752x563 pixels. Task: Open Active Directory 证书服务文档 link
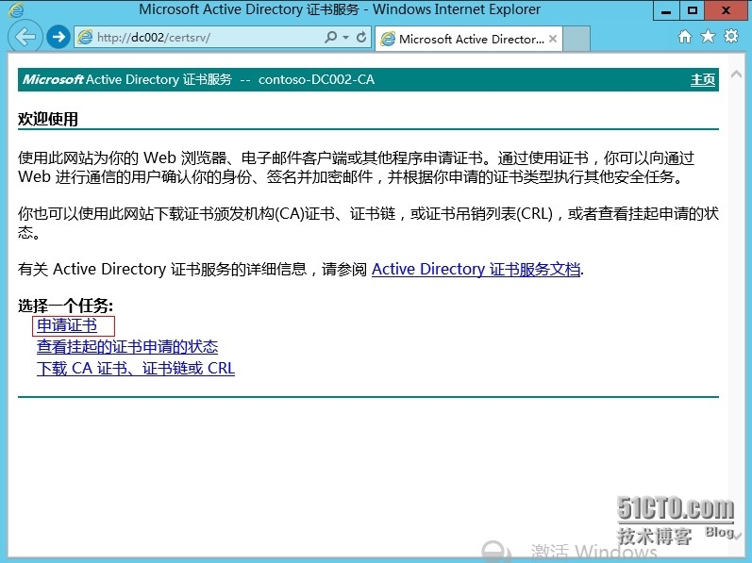pos(476,270)
